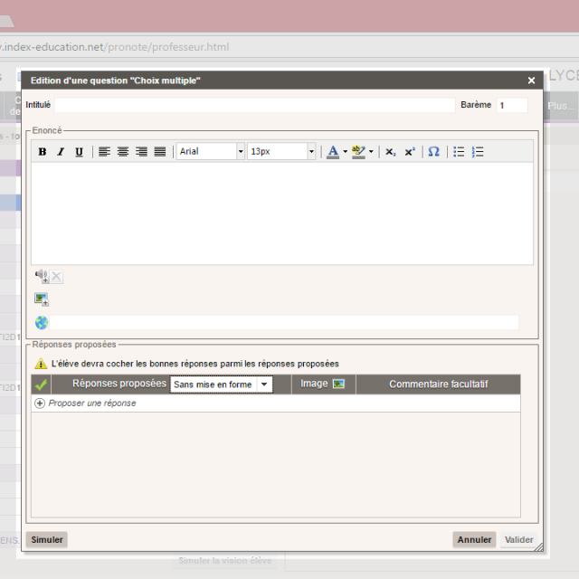Image resolution: width=579 pixels, height=579 pixels.
Task: Click the Annuler button
Action: (474, 539)
